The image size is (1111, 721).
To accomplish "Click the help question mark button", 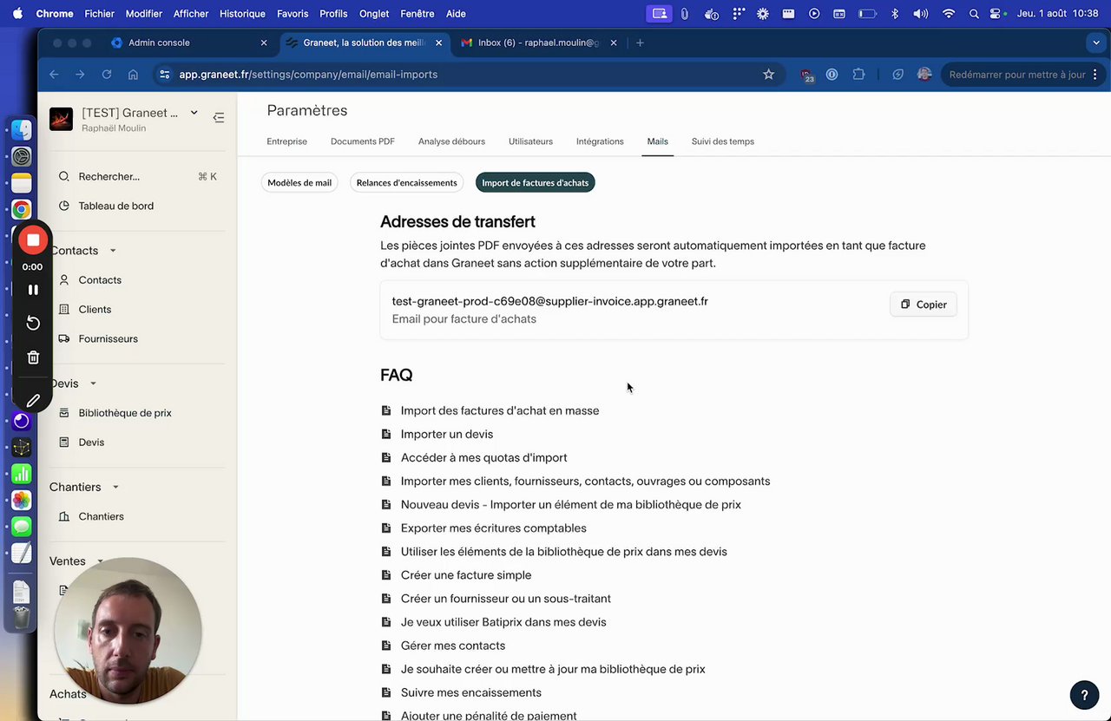I will tap(1084, 694).
